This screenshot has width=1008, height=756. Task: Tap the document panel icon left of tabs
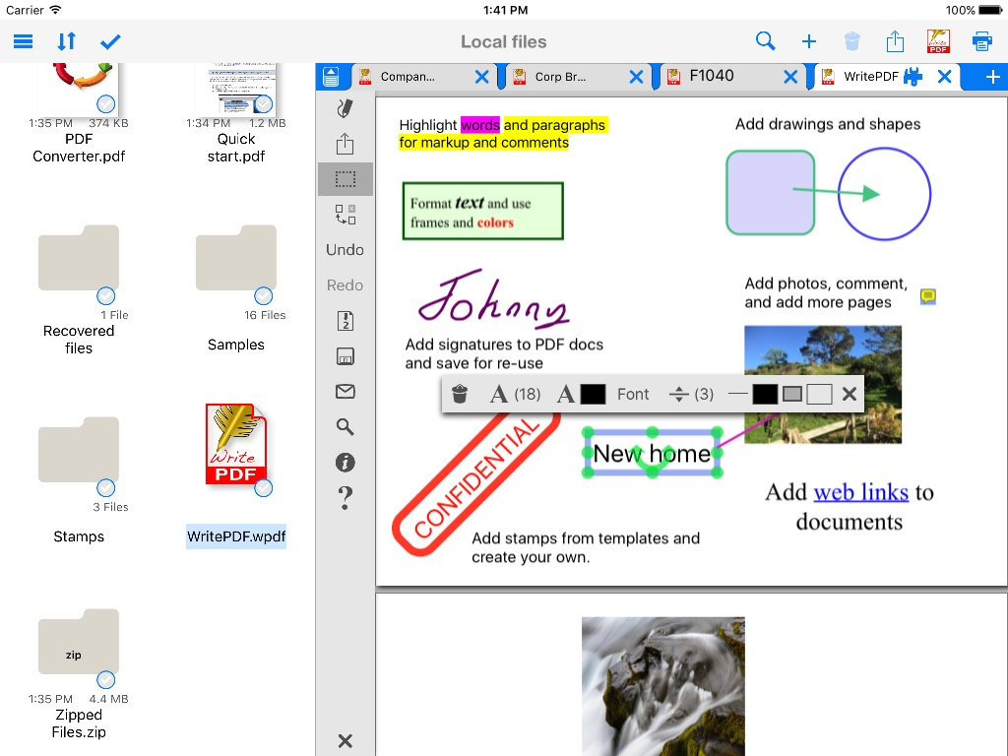(331, 77)
